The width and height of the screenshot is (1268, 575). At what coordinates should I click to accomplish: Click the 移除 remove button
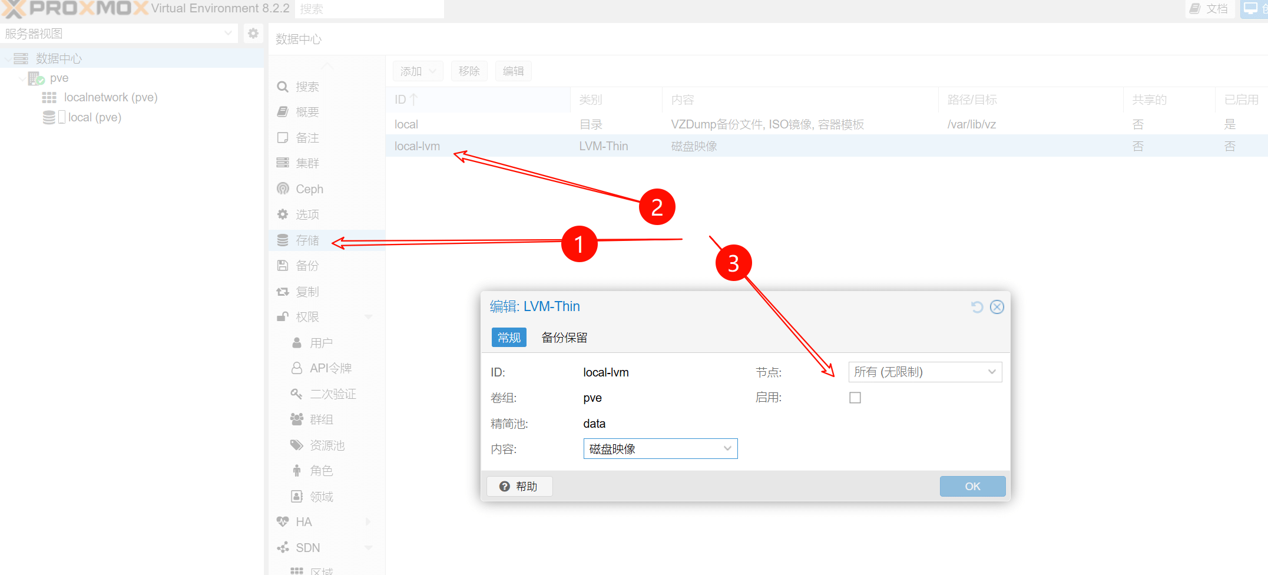[x=469, y=71]
